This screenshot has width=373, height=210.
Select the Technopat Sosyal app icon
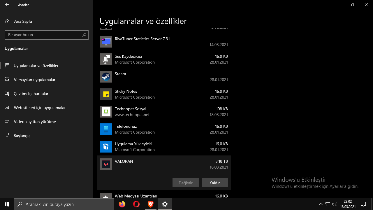point(106,112)
